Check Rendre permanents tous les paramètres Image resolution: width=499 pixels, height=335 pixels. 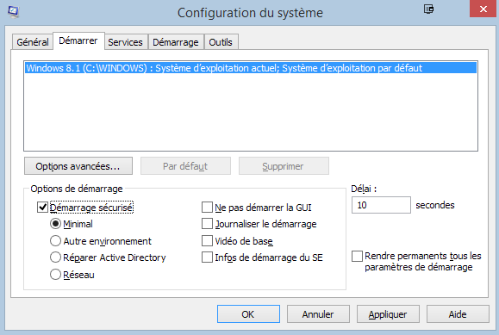[357, 256]
